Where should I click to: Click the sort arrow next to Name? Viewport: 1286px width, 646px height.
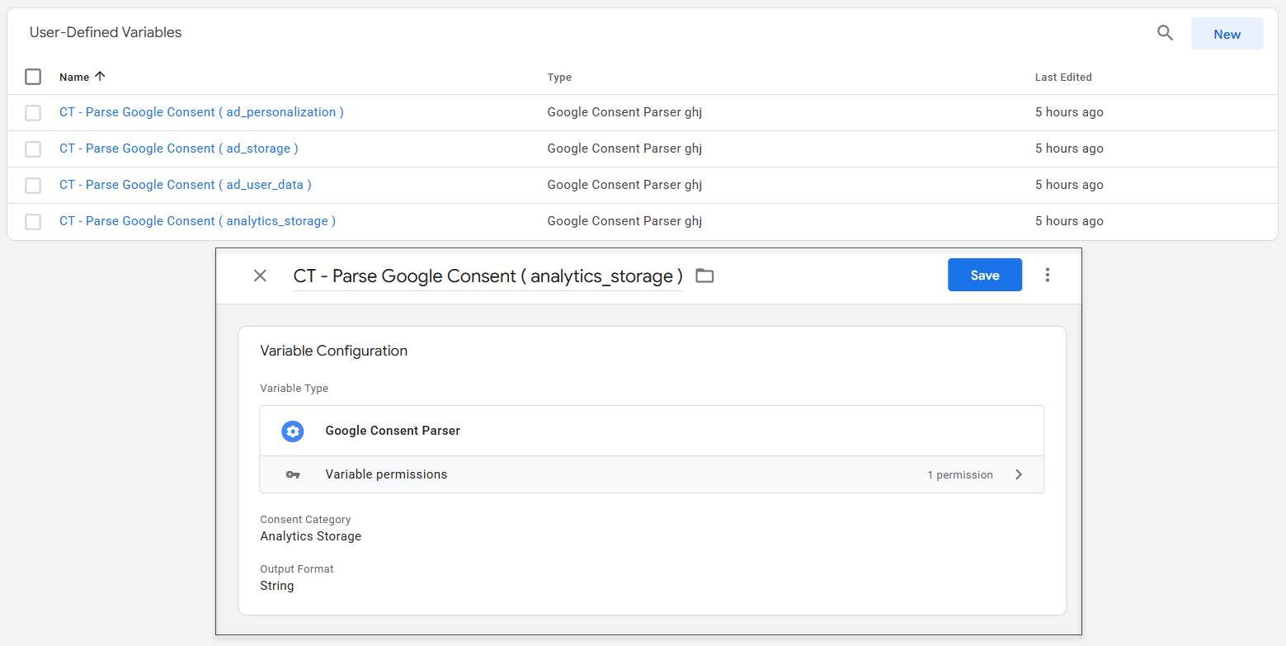(x=101, y=77)
